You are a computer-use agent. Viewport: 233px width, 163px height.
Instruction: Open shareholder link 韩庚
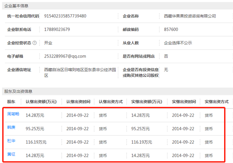[11, 127]
